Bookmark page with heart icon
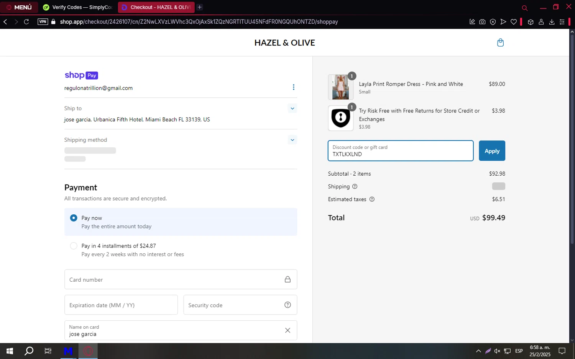Image resolution: width=575 pixels, height=359 pixels. pyautogui.click(x=514, y=22)
